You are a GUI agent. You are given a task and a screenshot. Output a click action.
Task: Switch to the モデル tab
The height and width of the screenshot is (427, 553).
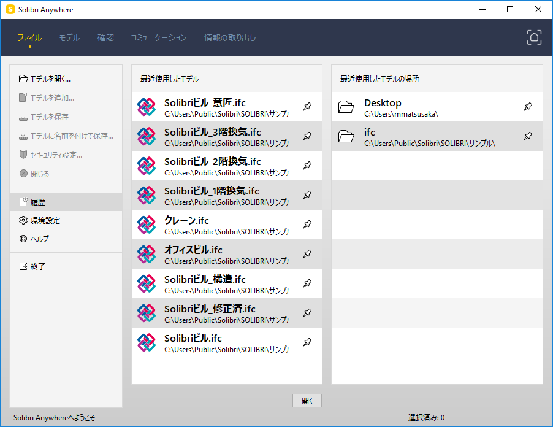[69, 37]
